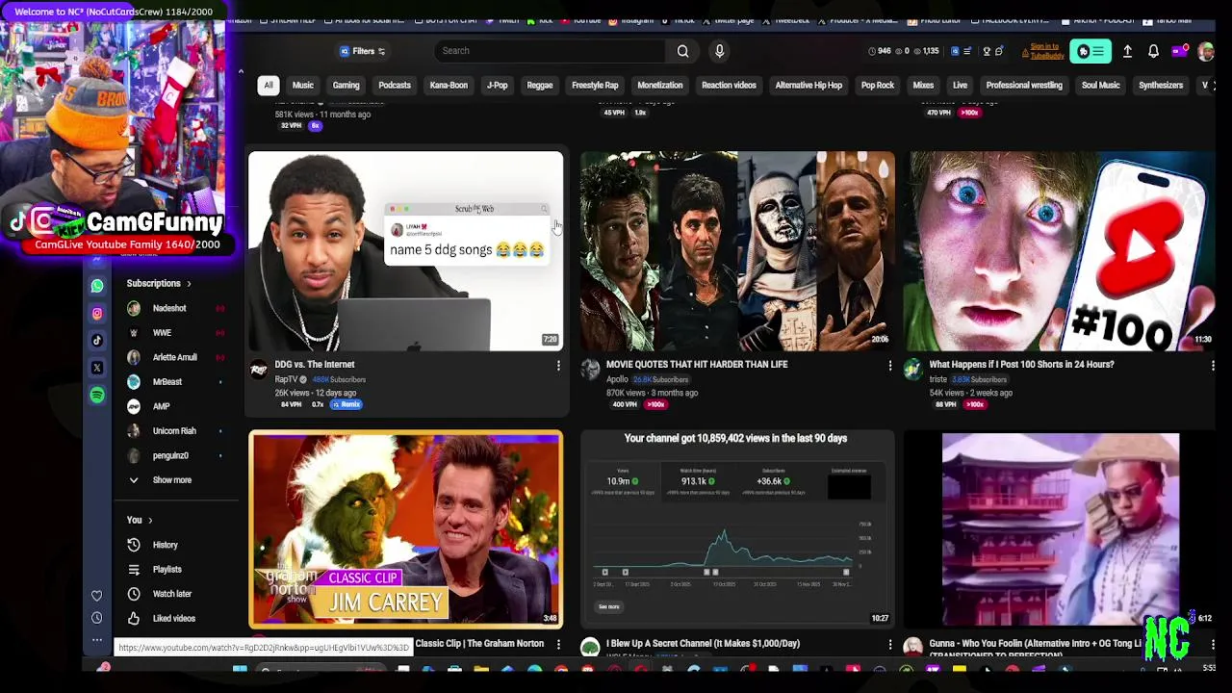Open TikTok in the sidebar

pyautogui.click(x=97, y=340)
